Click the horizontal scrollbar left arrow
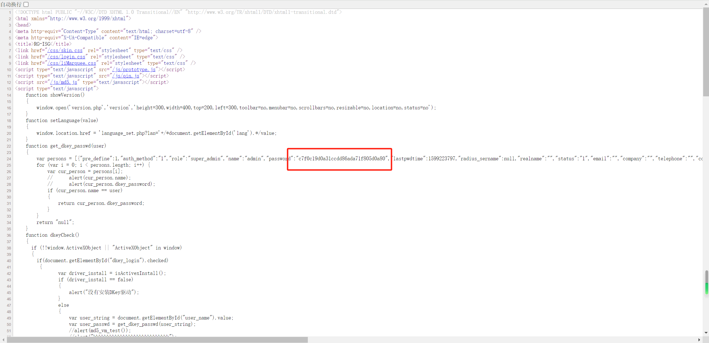This screenshot has height=343, width=709. 3,340
